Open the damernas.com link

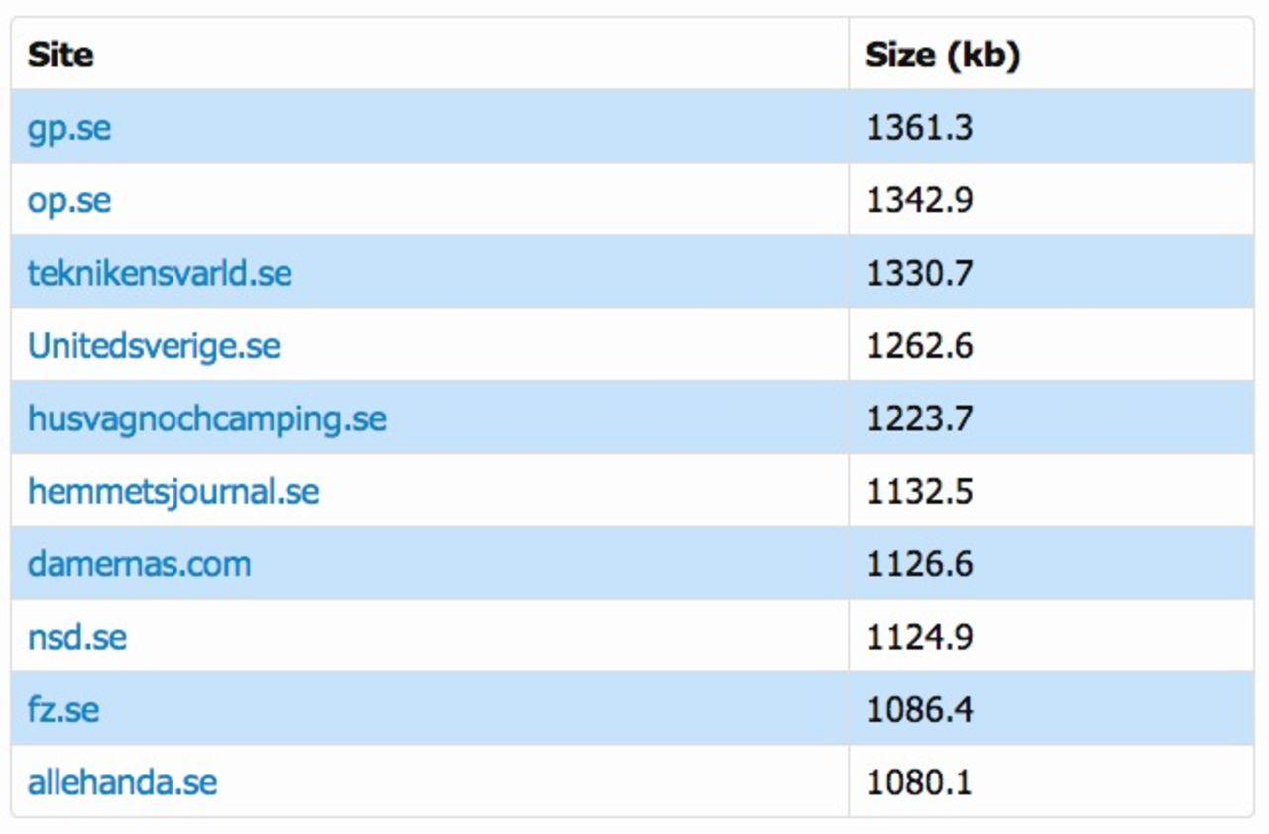139,564
